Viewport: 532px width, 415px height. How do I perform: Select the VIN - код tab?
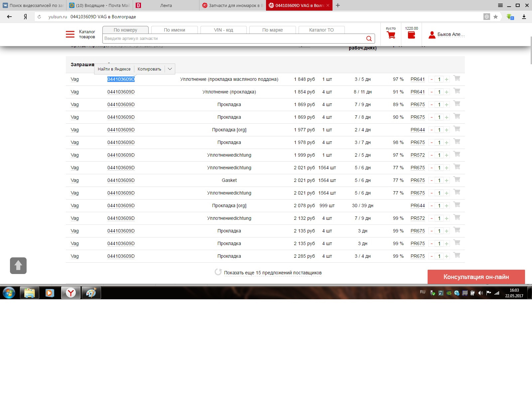[x=223, y=30]
